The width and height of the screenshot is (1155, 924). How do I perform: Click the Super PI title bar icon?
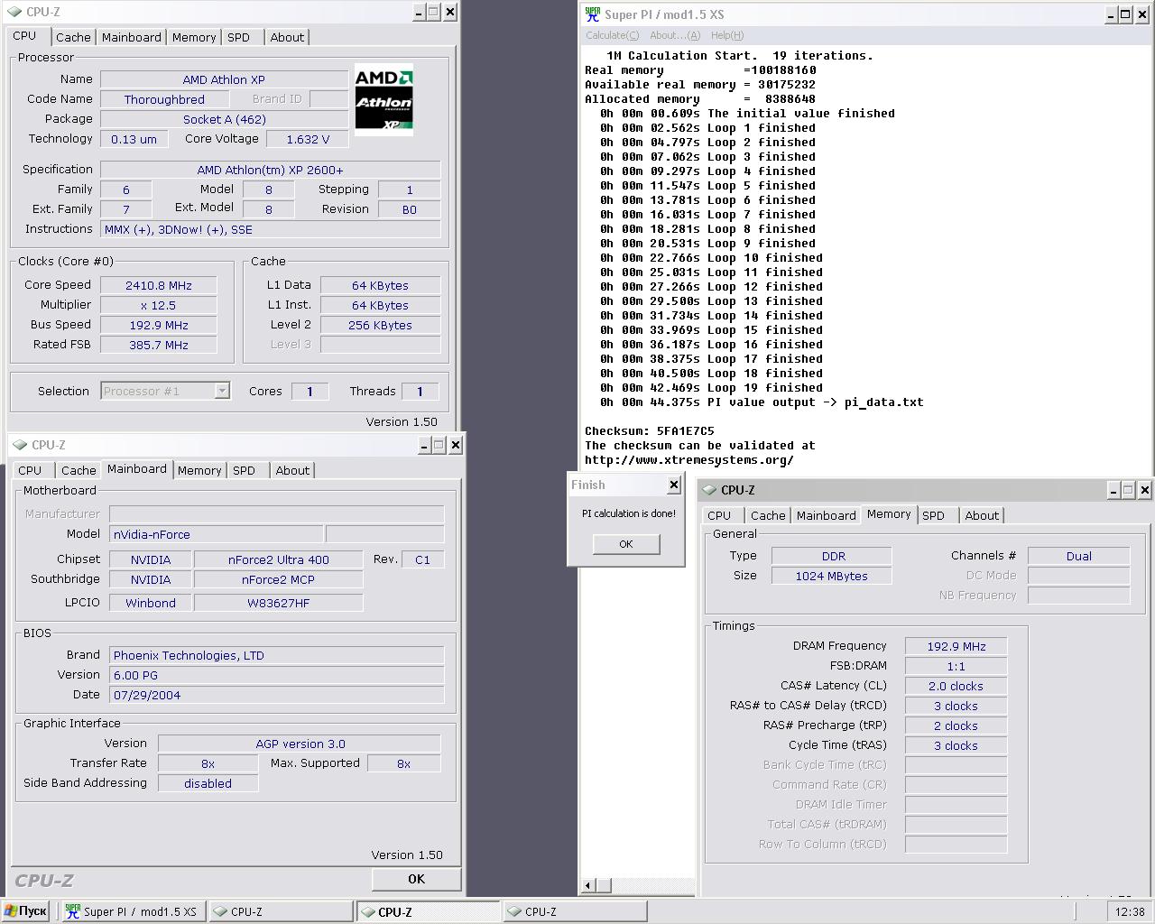click(x=592, y=14)
